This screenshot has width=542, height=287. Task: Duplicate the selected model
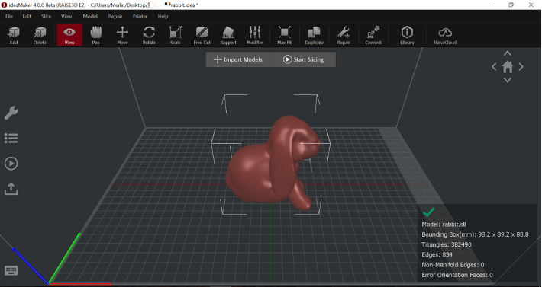click(x=314, y=35)
